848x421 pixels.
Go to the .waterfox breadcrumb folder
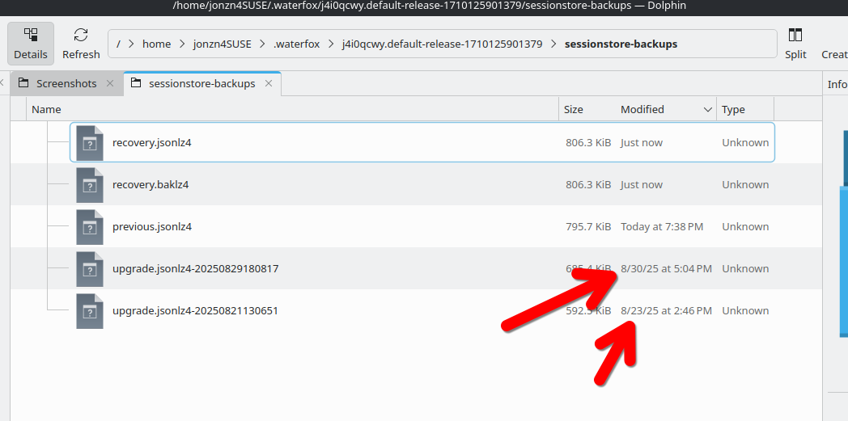(x=296, y=44)
